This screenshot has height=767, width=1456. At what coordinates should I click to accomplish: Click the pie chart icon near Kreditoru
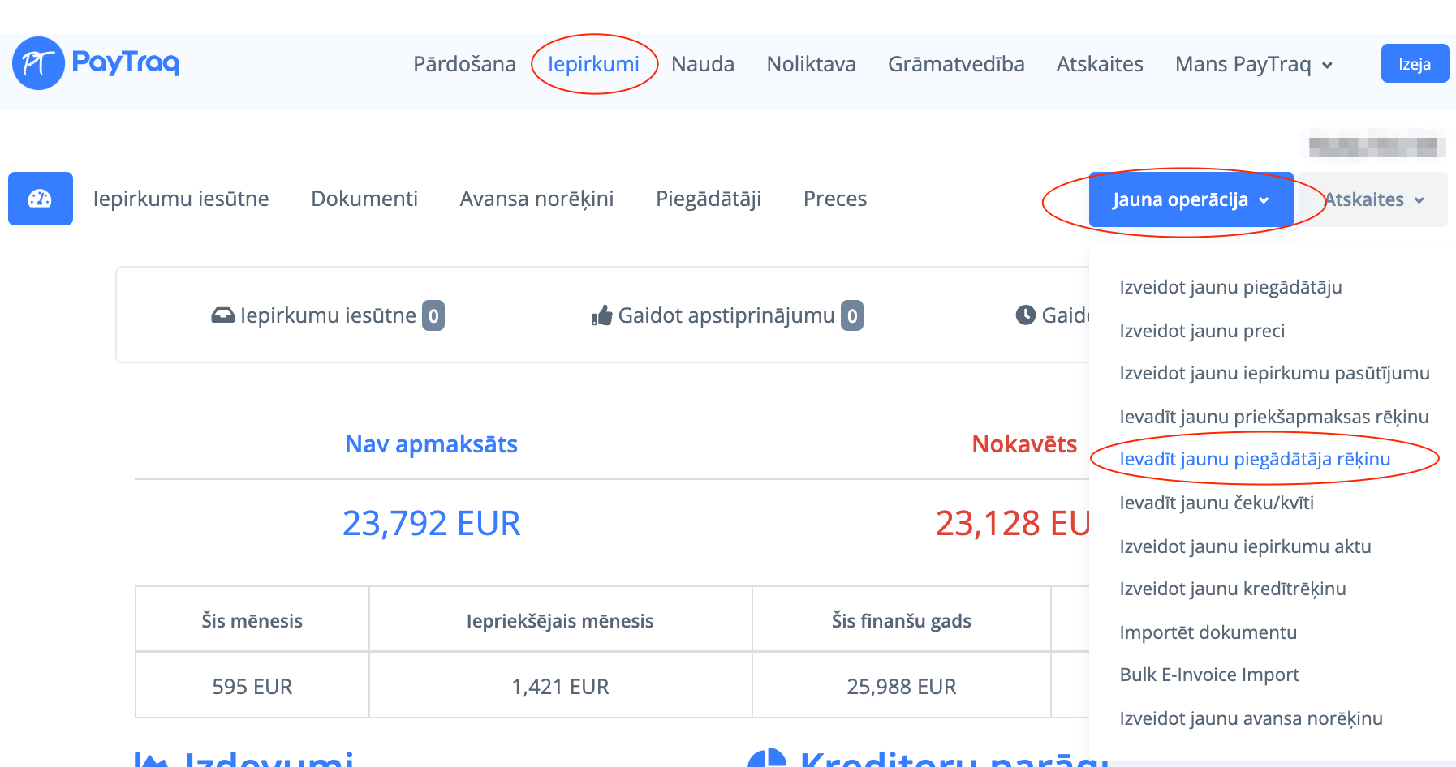[766, 758]
